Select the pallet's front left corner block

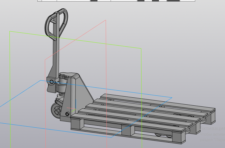point(75,124)
